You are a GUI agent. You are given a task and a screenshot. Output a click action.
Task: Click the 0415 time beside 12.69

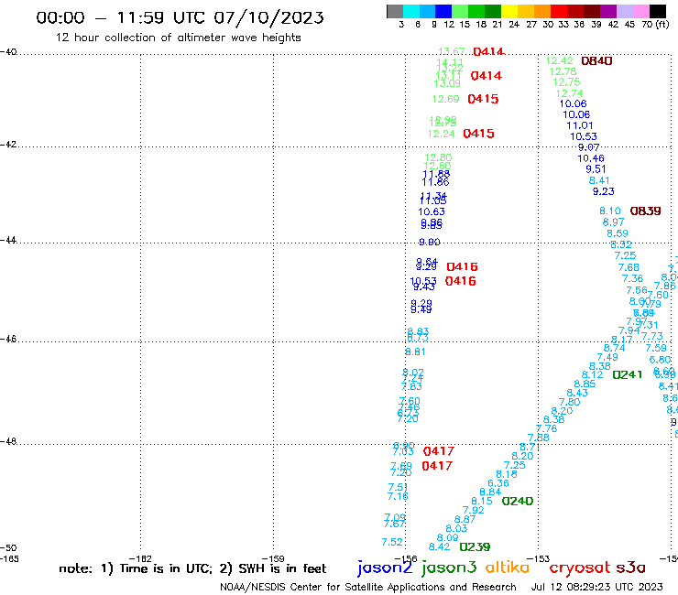(x=483, y=99)
